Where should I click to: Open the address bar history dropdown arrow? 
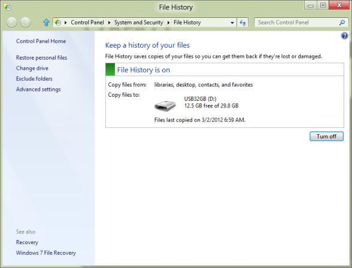[x=232, y=23]
